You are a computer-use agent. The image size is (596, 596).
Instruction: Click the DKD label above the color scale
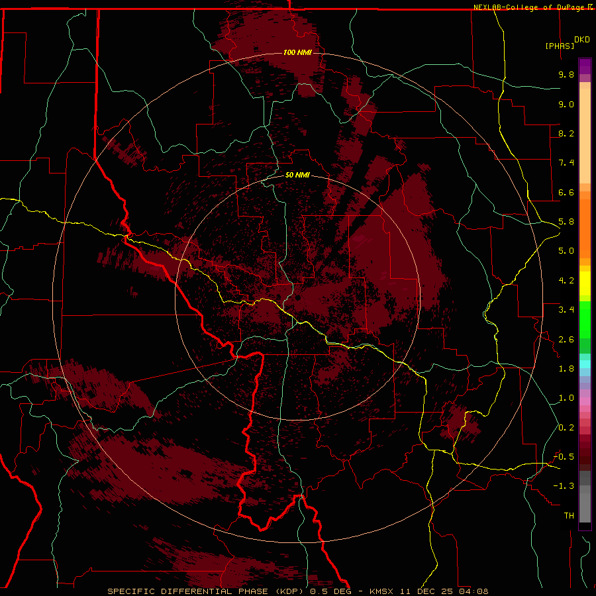582,40
